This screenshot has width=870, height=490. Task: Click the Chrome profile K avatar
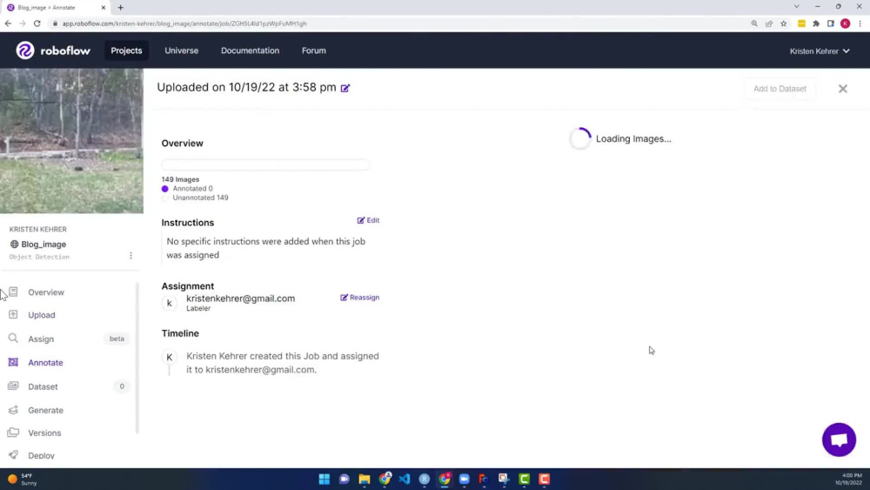tap(846, 23)
